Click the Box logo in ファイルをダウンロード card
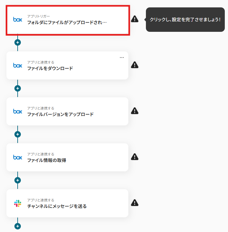Screen dimensions: 228x232 click(x=18, y=66)
